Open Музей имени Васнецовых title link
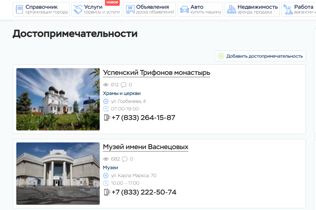Screen dimensions: 316x210 [x=145, y=147]
